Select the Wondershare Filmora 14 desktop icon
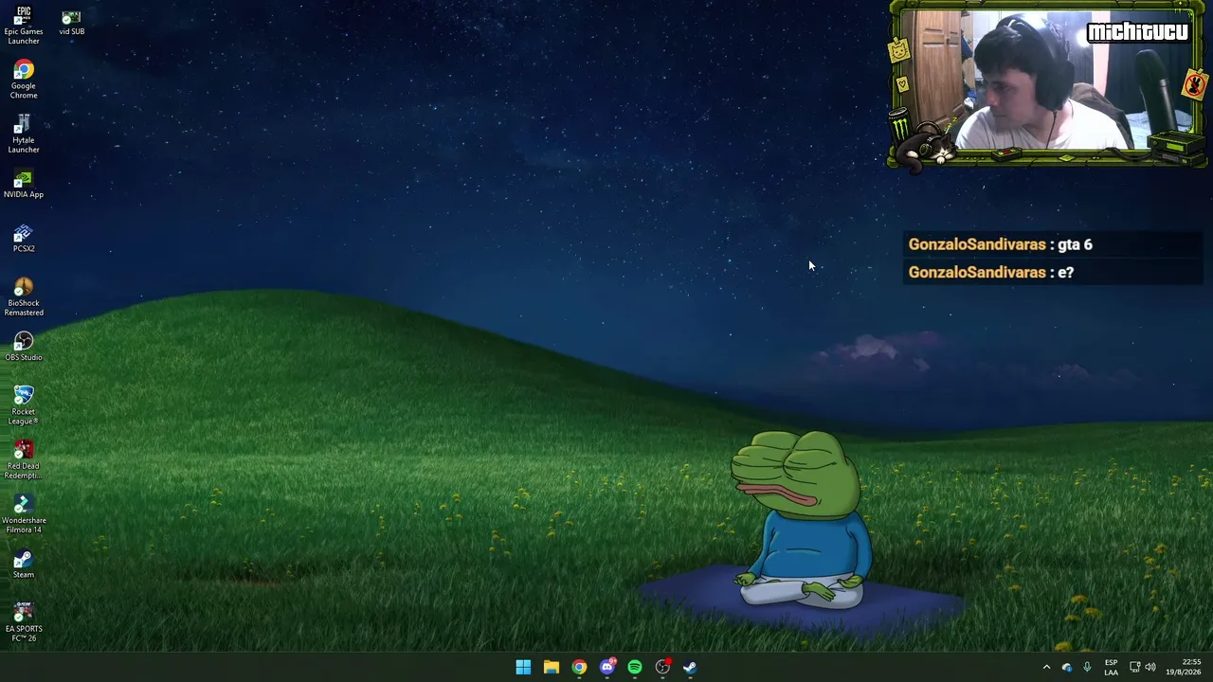 pos(24,513)
